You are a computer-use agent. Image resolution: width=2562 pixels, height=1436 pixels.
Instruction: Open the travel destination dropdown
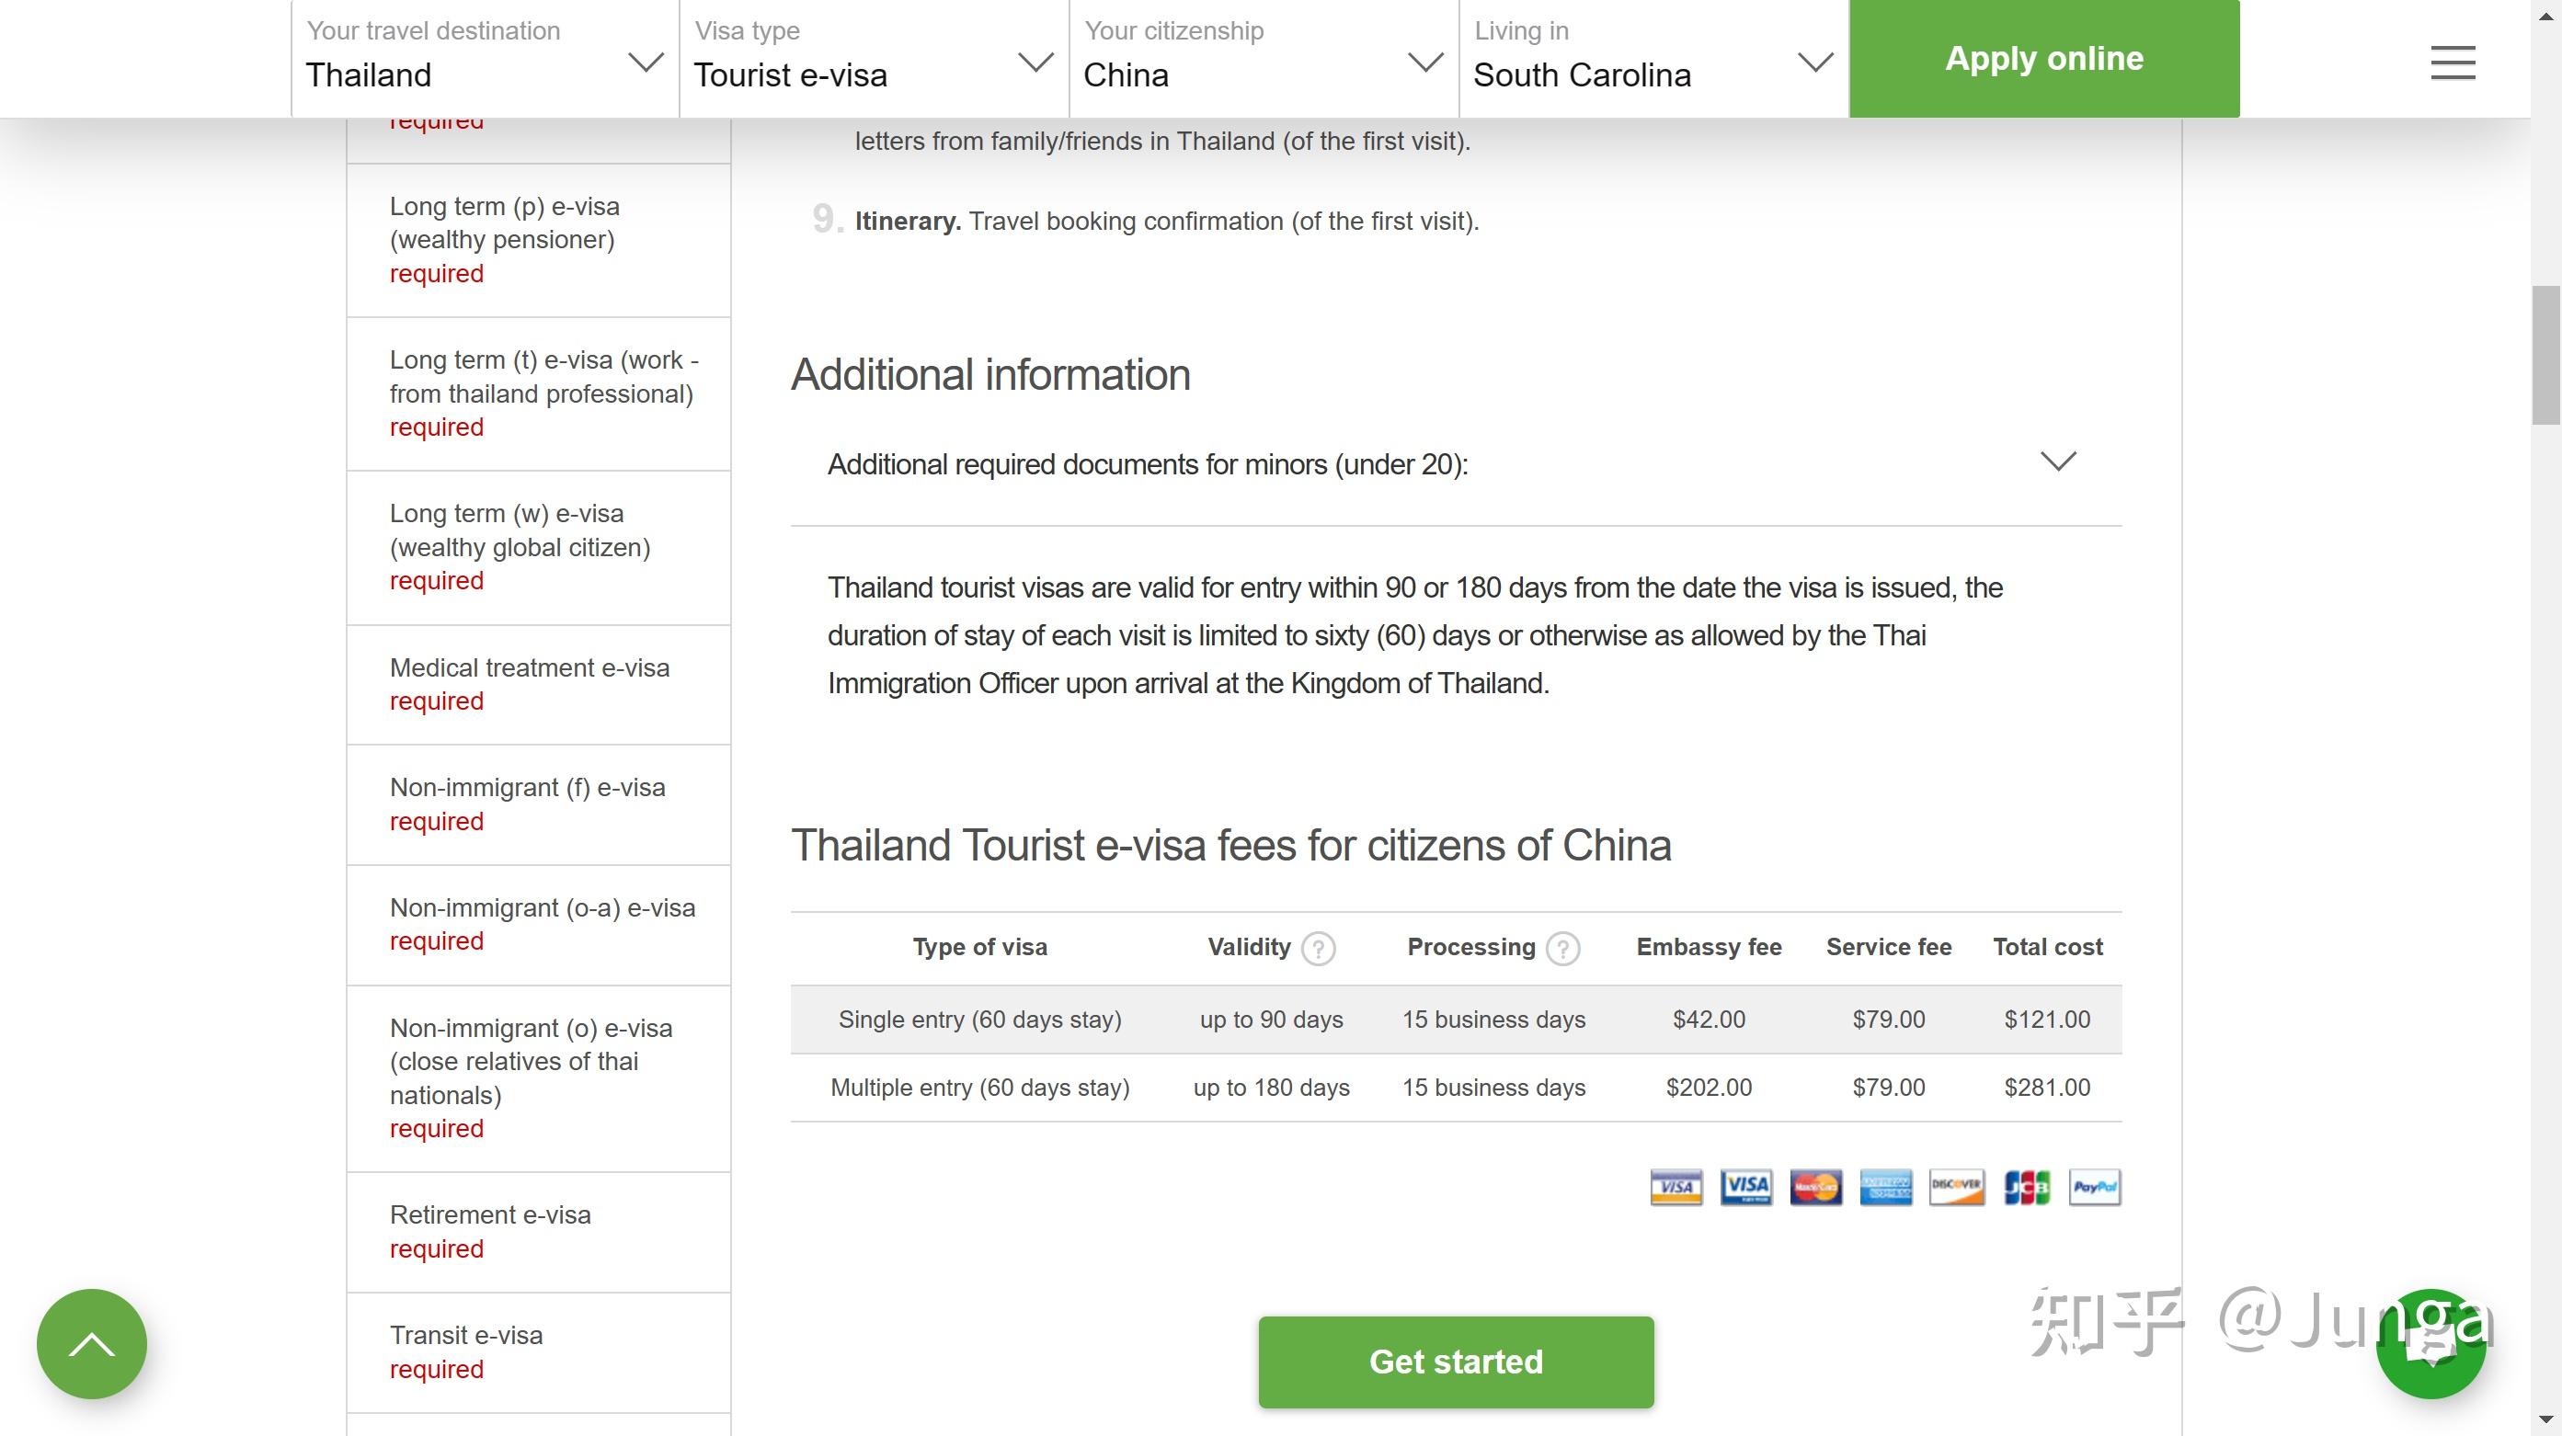click(486, 58)
